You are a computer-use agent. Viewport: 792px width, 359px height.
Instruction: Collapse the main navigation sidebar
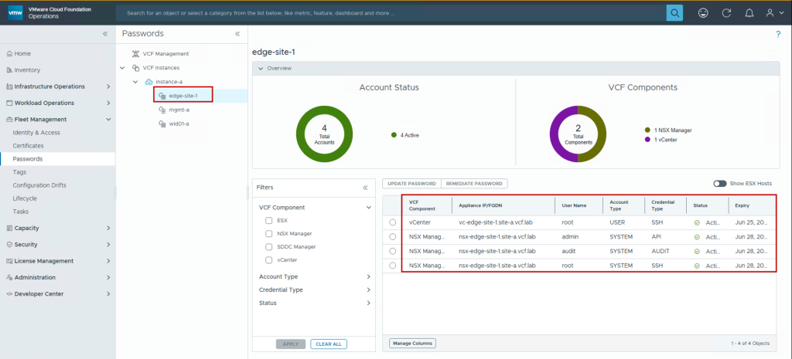(105, 34)
